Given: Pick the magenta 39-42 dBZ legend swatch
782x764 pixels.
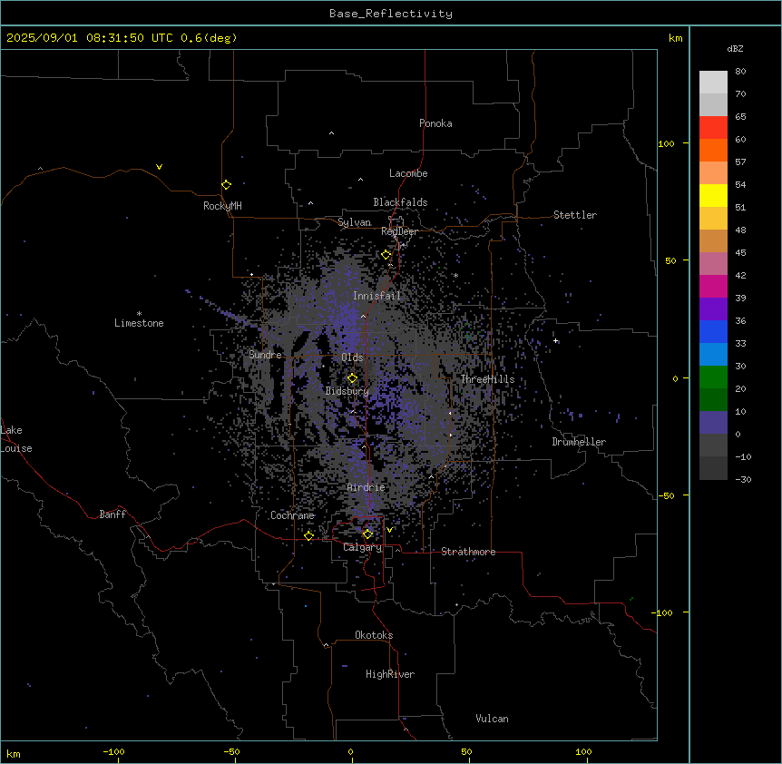Looking at the screenshot, I should [x=713, y=286].
